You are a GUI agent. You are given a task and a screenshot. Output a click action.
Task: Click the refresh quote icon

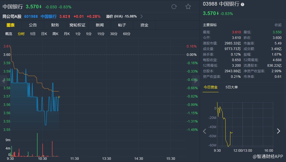tap(174, 7)
